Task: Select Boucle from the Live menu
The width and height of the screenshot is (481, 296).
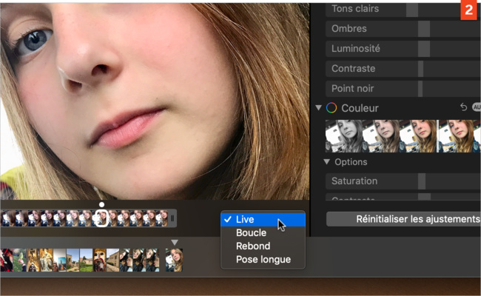Action: [x=263, y=233]
